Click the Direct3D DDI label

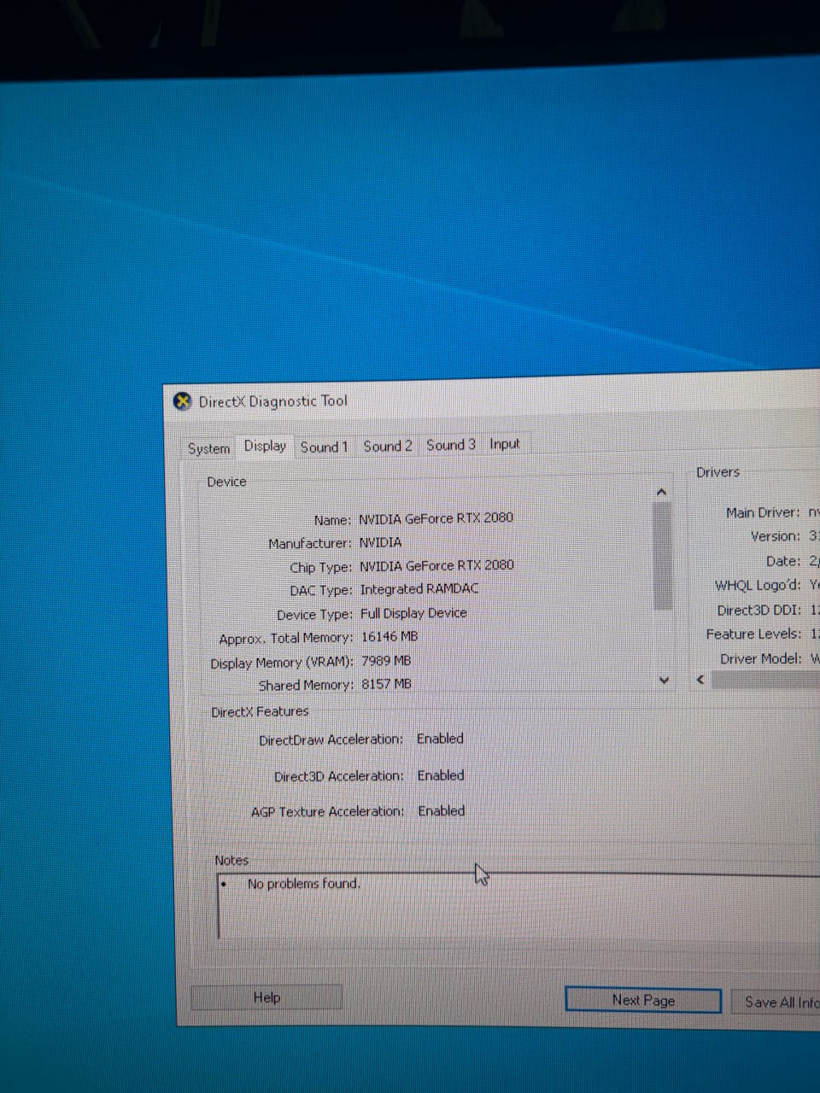point(758,611)
